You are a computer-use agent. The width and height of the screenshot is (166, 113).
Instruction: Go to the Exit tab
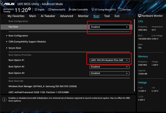[117, 16]
